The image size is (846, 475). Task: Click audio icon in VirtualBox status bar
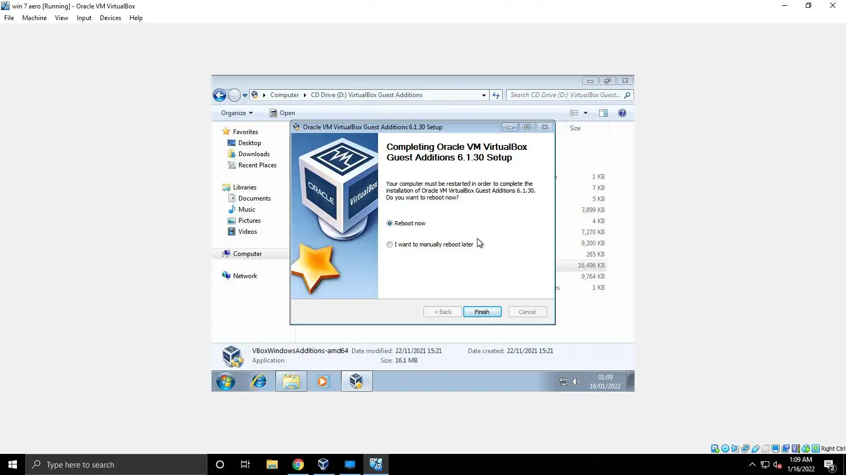(735, 449)
